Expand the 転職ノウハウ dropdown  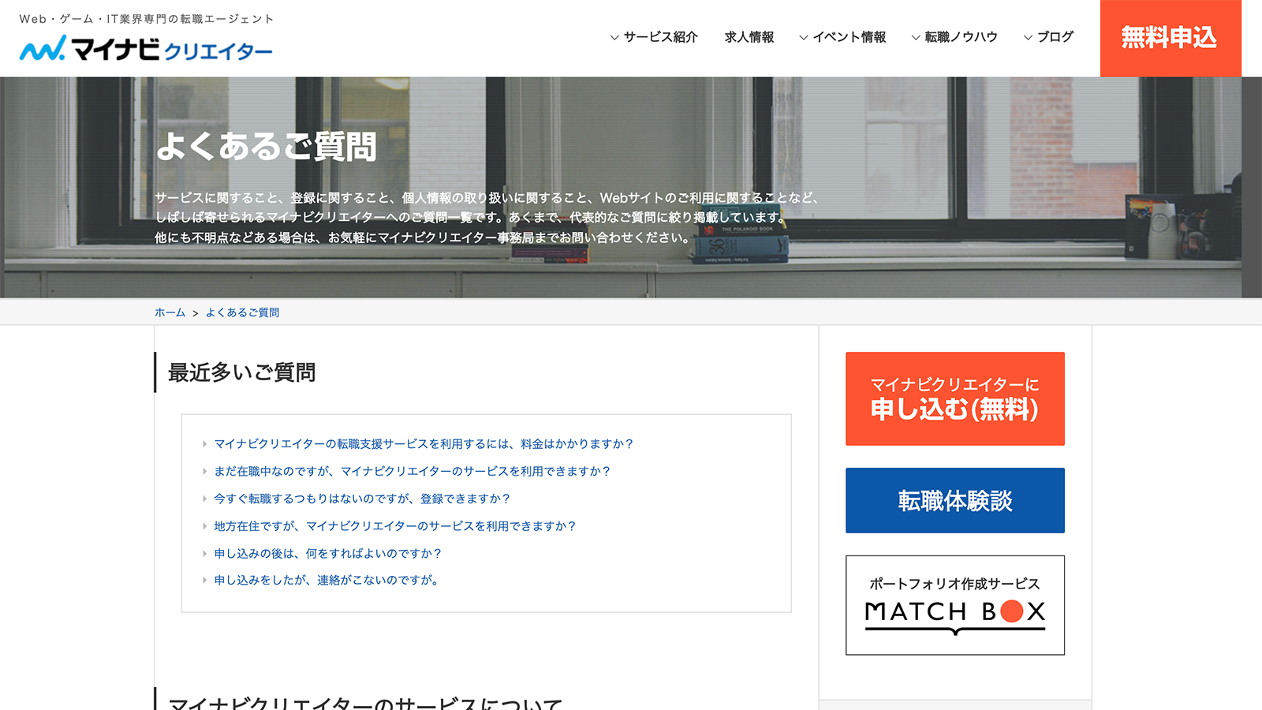click(x=954, y=37)
